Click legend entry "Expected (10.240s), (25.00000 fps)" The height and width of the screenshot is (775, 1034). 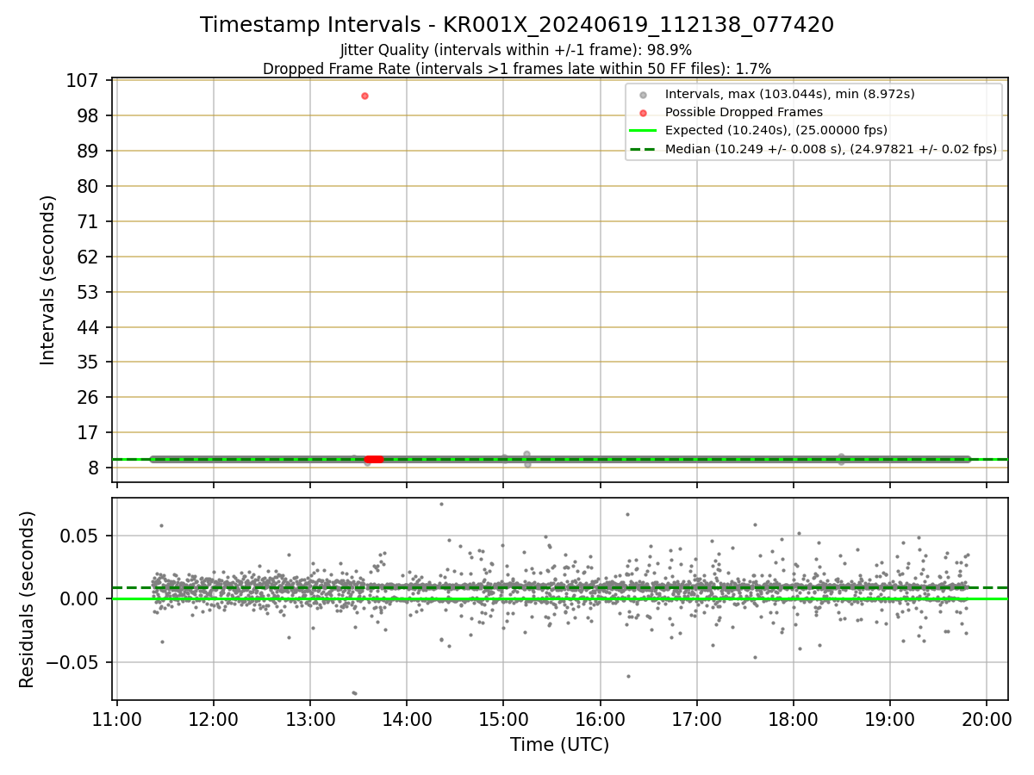[775, 130]
